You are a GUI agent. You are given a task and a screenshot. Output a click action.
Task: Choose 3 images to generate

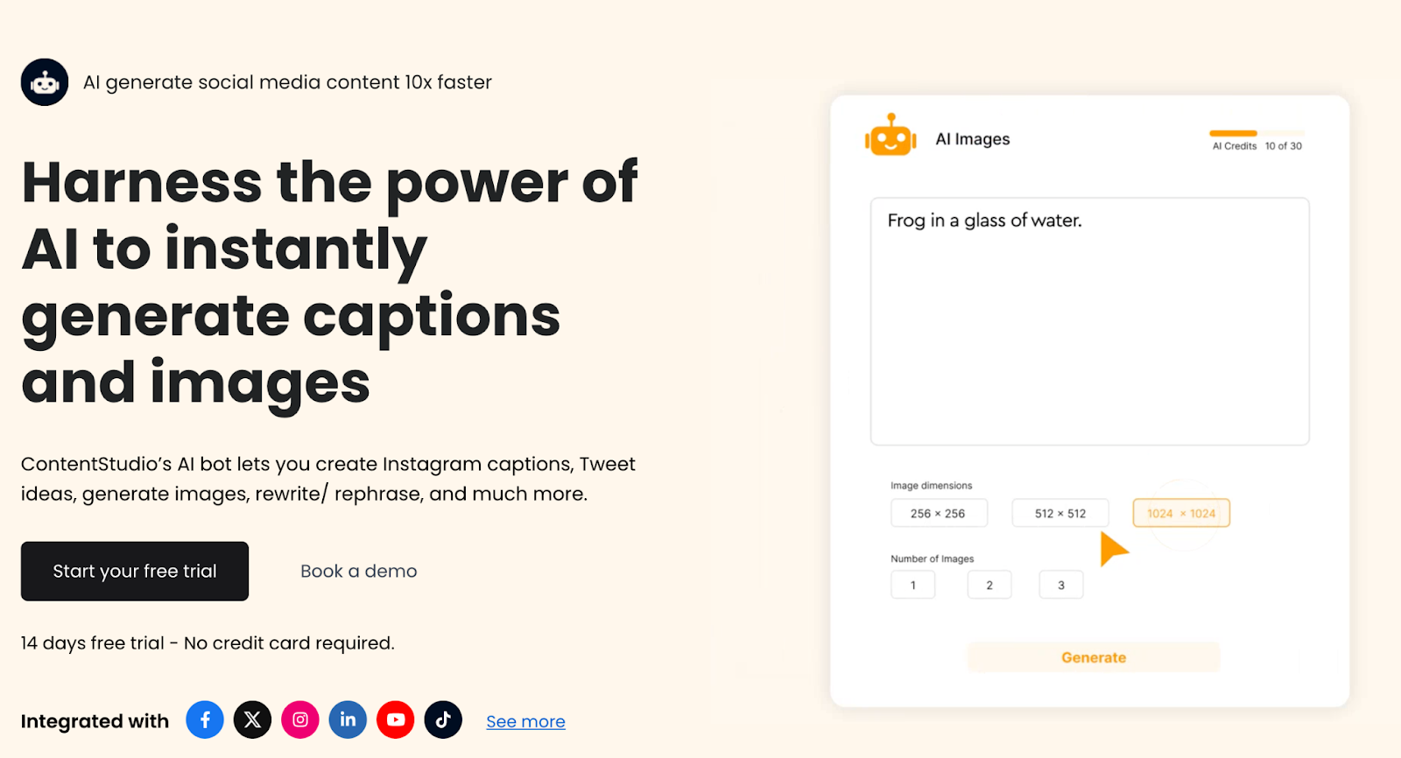[1060, 585]
